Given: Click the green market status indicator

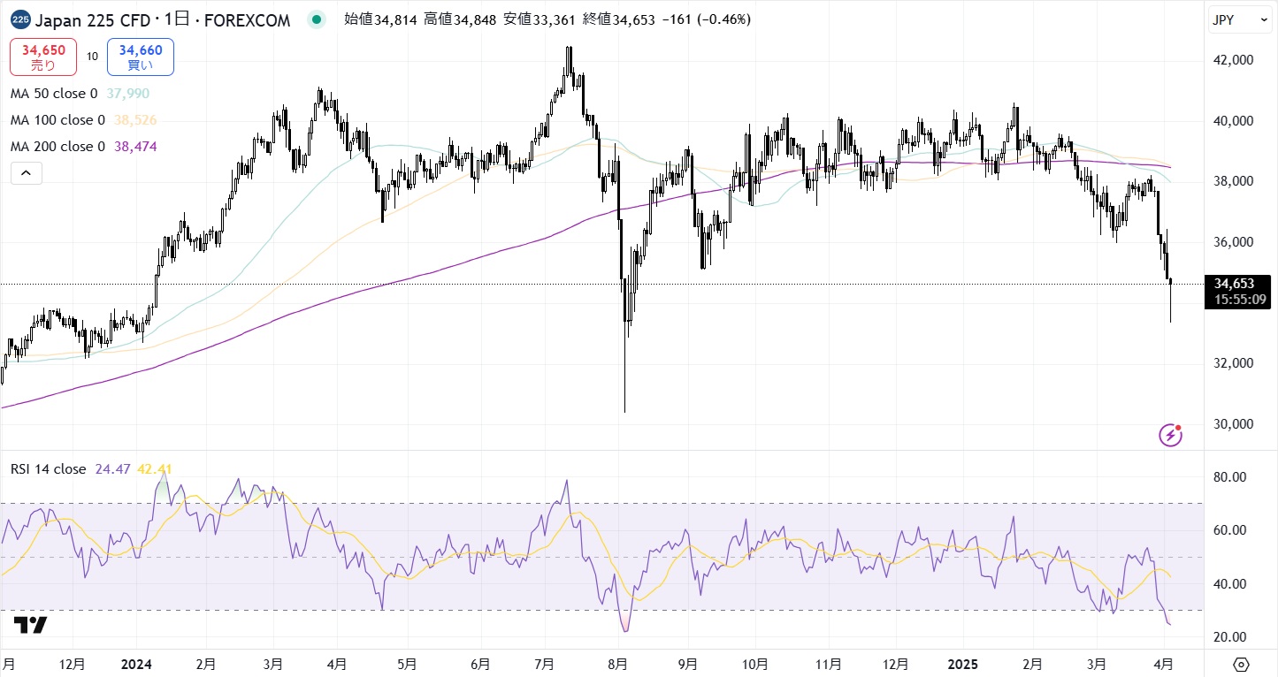Looking at the screenshot, I should [x=317, y=20].
